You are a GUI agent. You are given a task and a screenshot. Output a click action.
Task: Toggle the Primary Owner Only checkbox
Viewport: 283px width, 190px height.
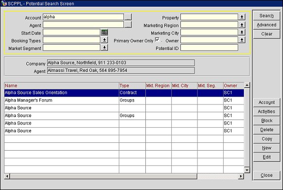pyautogui.click(x=157, y=40)
